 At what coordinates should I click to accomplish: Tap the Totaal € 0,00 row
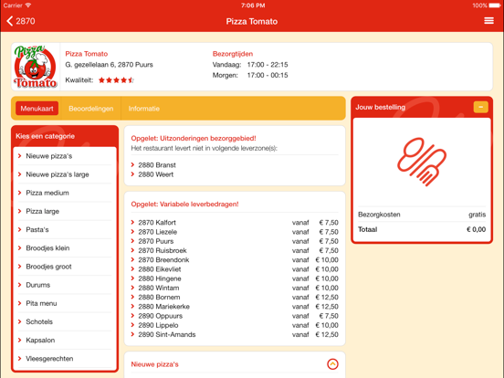[x=422, y=229]
